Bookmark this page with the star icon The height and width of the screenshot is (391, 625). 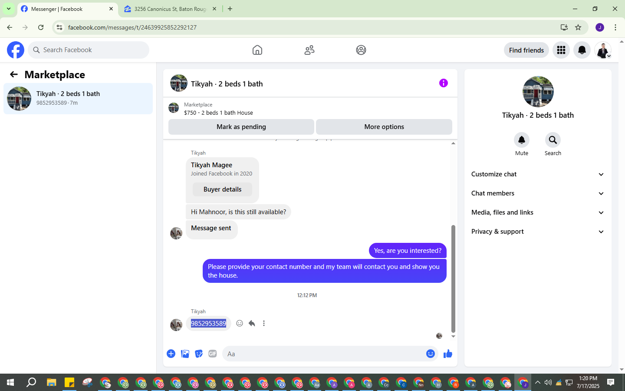578,27
